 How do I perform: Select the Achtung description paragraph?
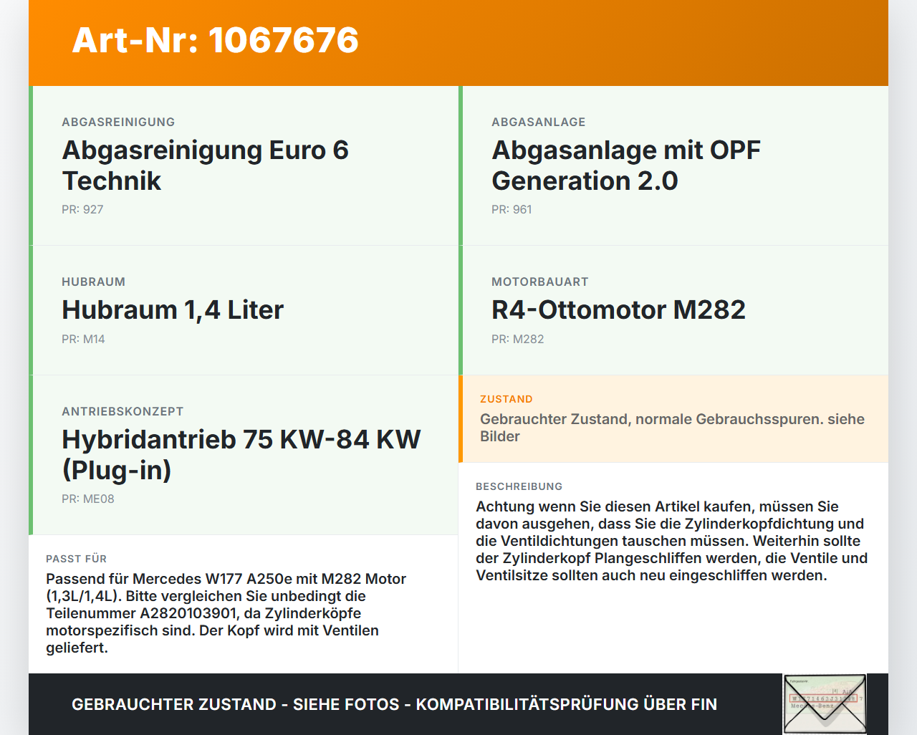tap(672, 541)
